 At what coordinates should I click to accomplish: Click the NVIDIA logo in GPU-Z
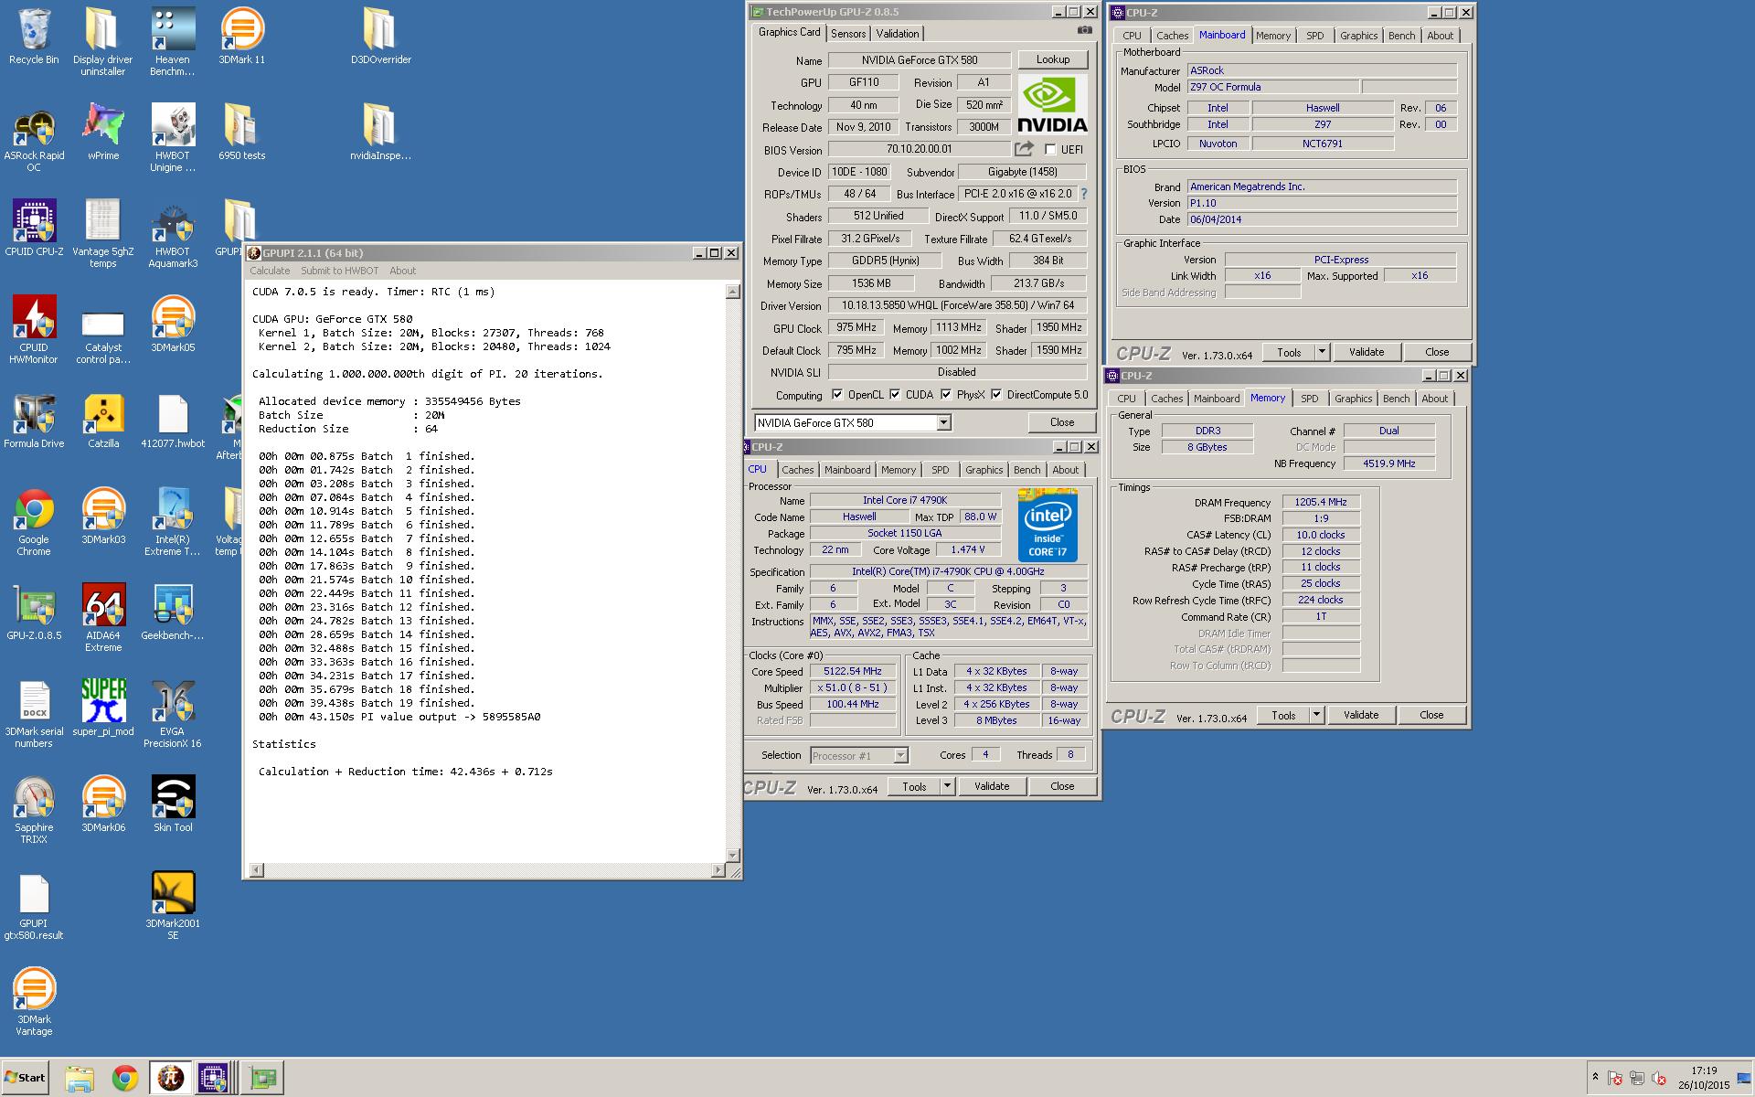(1052, 104)
